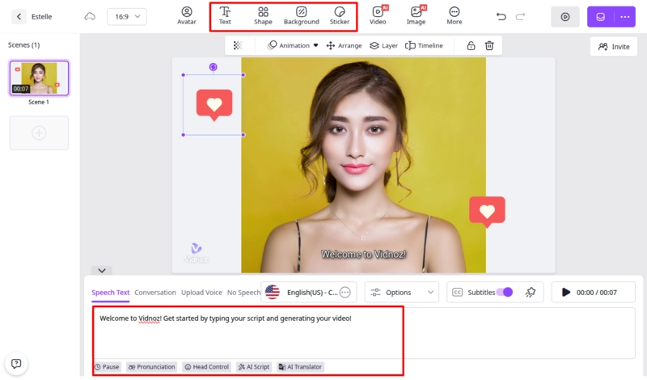647x380 pixels.
Task: Switch to the Conversation tab
Action: click(x=155, y=292)
